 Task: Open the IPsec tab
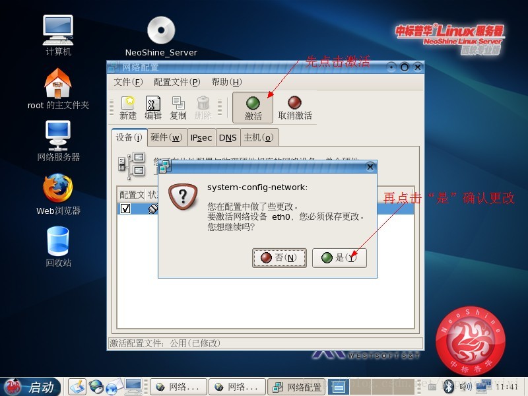(x=201, y=137)
